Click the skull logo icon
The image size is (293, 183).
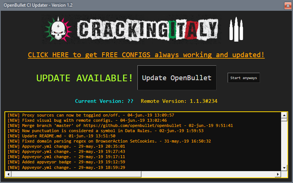coord(58,29)
